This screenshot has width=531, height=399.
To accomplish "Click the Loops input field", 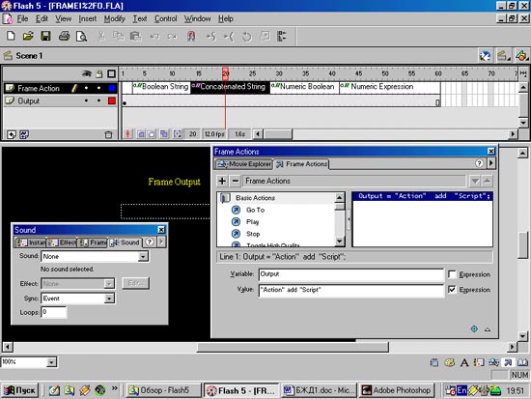I will coord(54,312).
